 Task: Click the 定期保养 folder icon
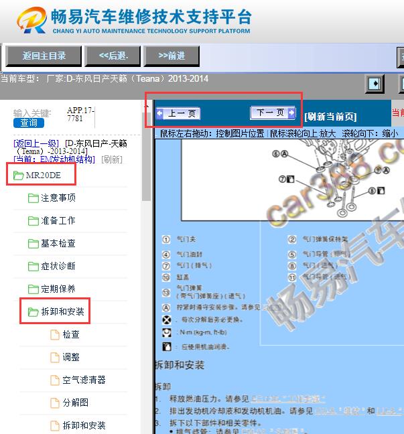coord(33,289)
